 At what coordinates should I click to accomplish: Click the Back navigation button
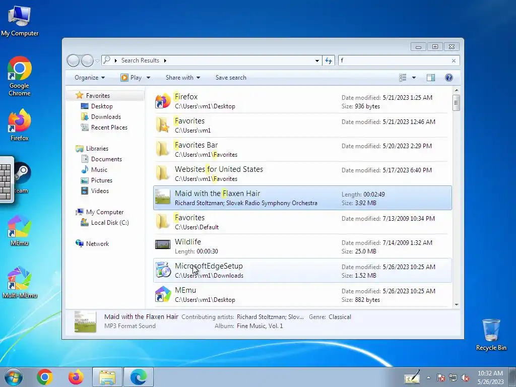tap(73, 60)
